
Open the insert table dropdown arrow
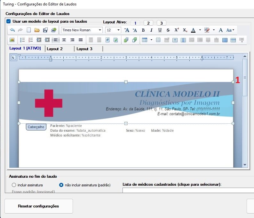click(x=150, y=40)
